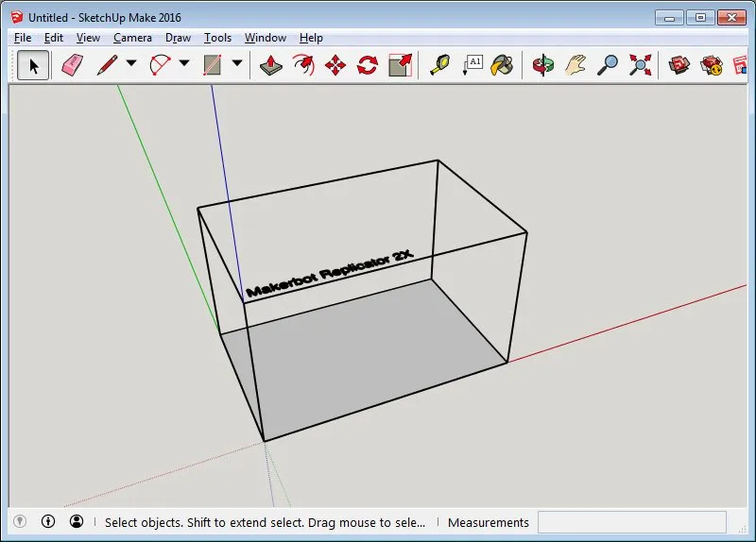
Task: Activate the Push/Pull tool
Action: [271, 65]
